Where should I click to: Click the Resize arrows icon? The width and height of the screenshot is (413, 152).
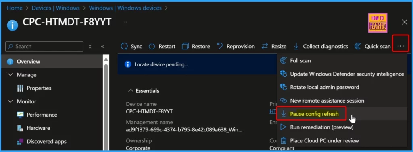point(265,47)
